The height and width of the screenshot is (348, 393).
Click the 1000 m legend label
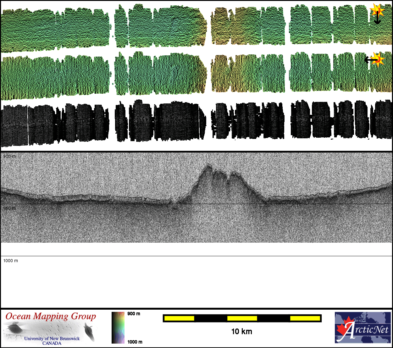pyautogui.click(x=135, y=342)
